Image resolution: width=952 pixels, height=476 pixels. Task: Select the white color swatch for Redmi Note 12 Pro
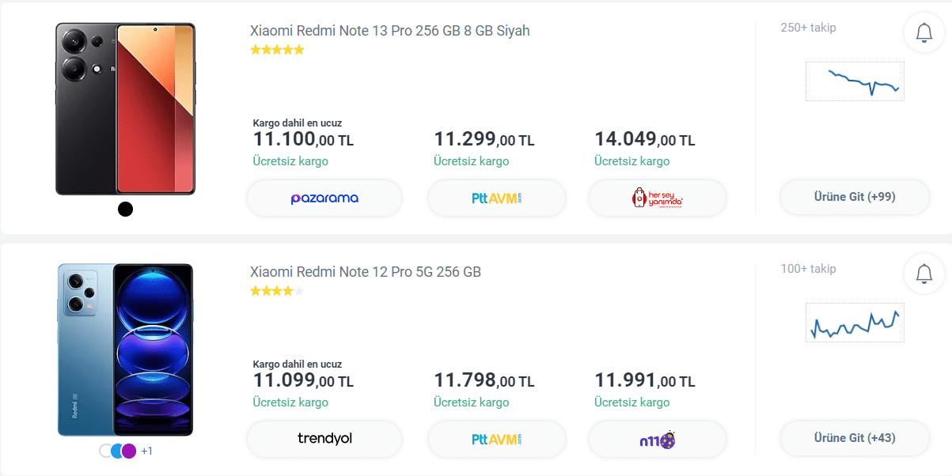(x=105, y=451)
